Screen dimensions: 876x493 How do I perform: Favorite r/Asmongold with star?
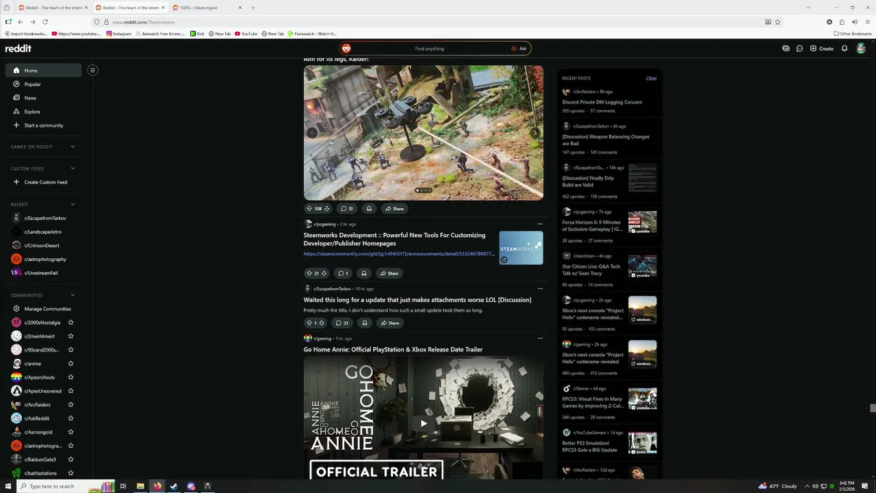70,432
